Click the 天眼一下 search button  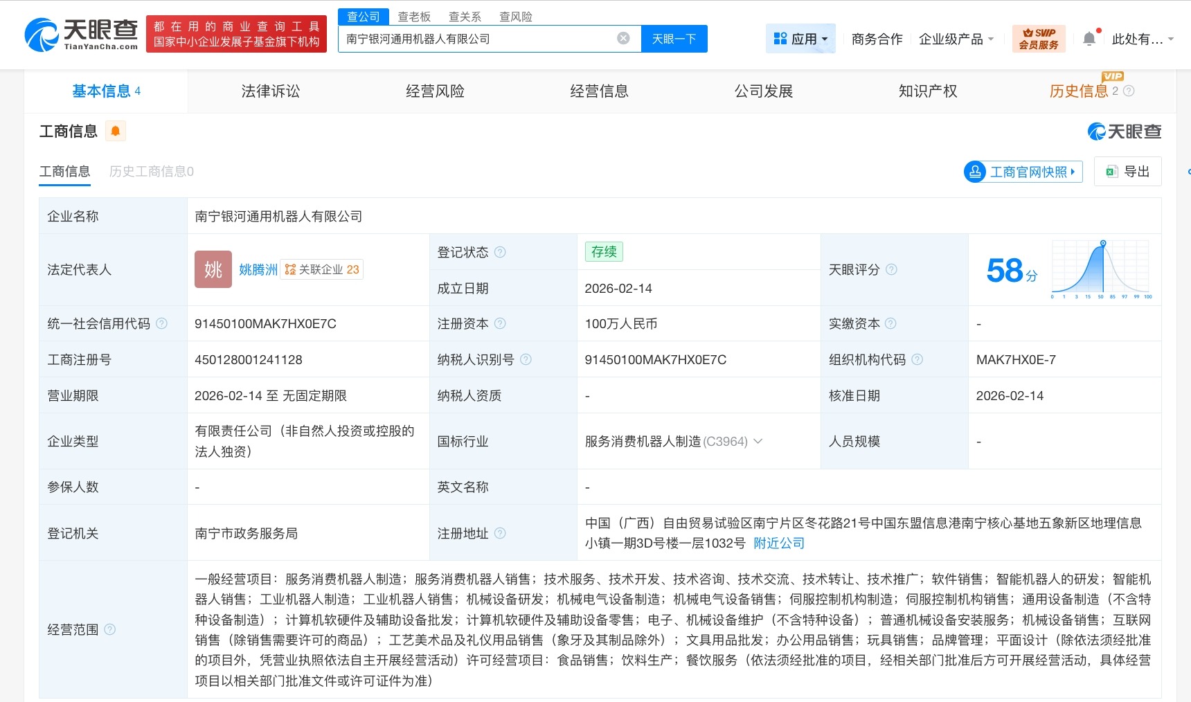coord(674,39)
